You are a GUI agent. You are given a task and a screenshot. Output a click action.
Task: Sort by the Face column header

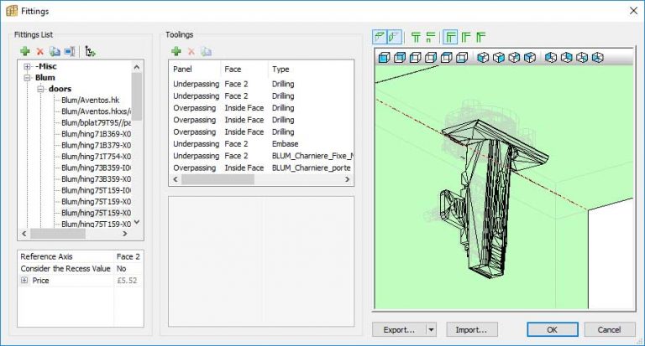[x=244, y=69]
